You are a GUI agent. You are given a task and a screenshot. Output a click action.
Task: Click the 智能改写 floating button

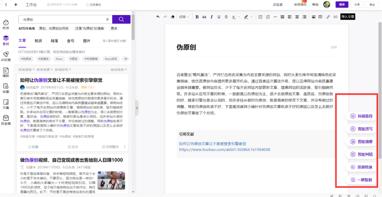tap(361, 129)
